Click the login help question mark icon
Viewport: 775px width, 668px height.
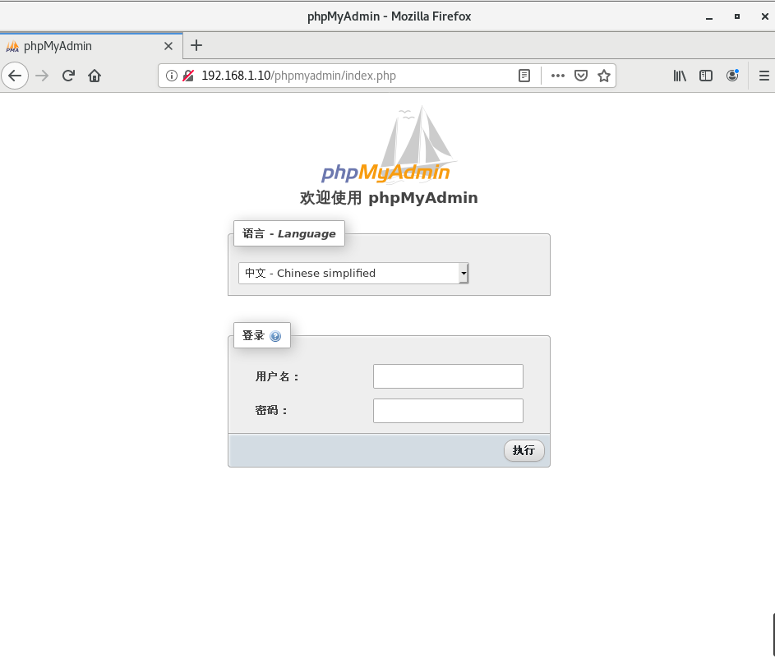(x=275, y=337)
